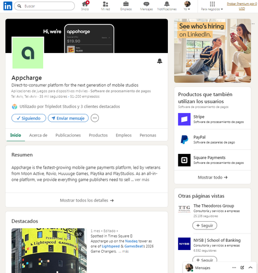The image size is (258, 273).
Task: Click the PayPal product logo
Action: tap(184, 140)
